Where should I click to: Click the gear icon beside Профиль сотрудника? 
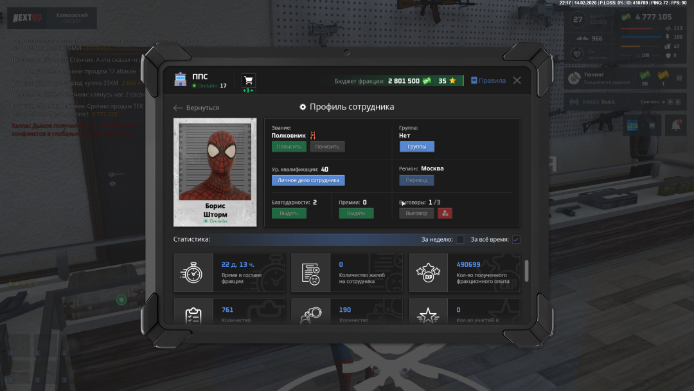pyautogui.click(x=303, y=107)
